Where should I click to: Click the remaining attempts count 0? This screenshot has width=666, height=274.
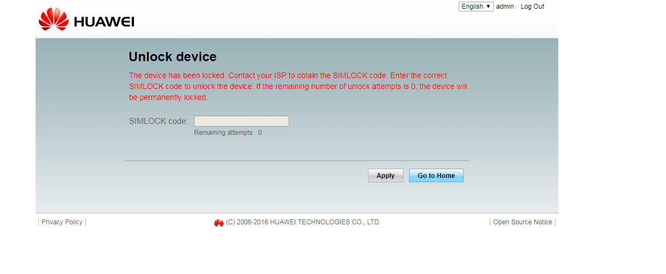point(260,133)
